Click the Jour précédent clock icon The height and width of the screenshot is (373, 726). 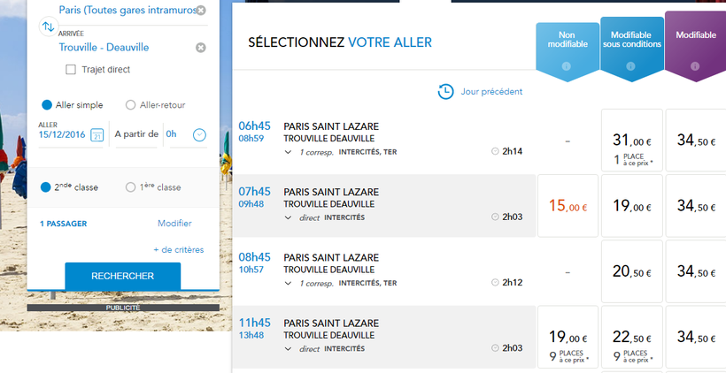[x=445, y=92]
